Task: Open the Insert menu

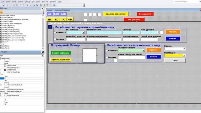Action: pos(14,2)
